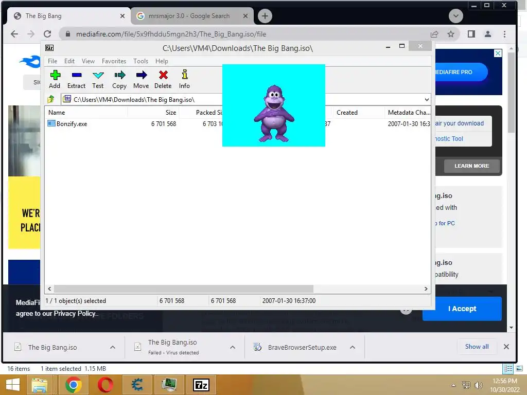
Task: Open Chrome three-dot menu
Action: click(x=504, y=34)
